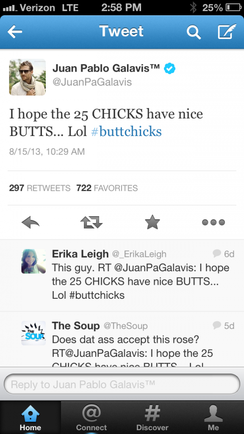This screenshot has height=434, width=244.
Task: Compose a new tweet with quill icon
Action: tap(227, 31)
